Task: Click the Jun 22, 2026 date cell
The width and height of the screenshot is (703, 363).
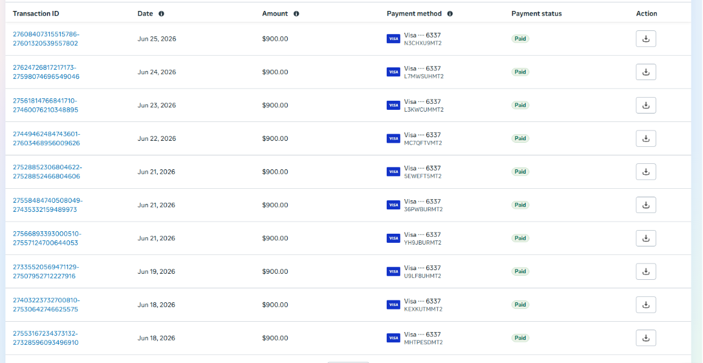Action: click(157, 138)
